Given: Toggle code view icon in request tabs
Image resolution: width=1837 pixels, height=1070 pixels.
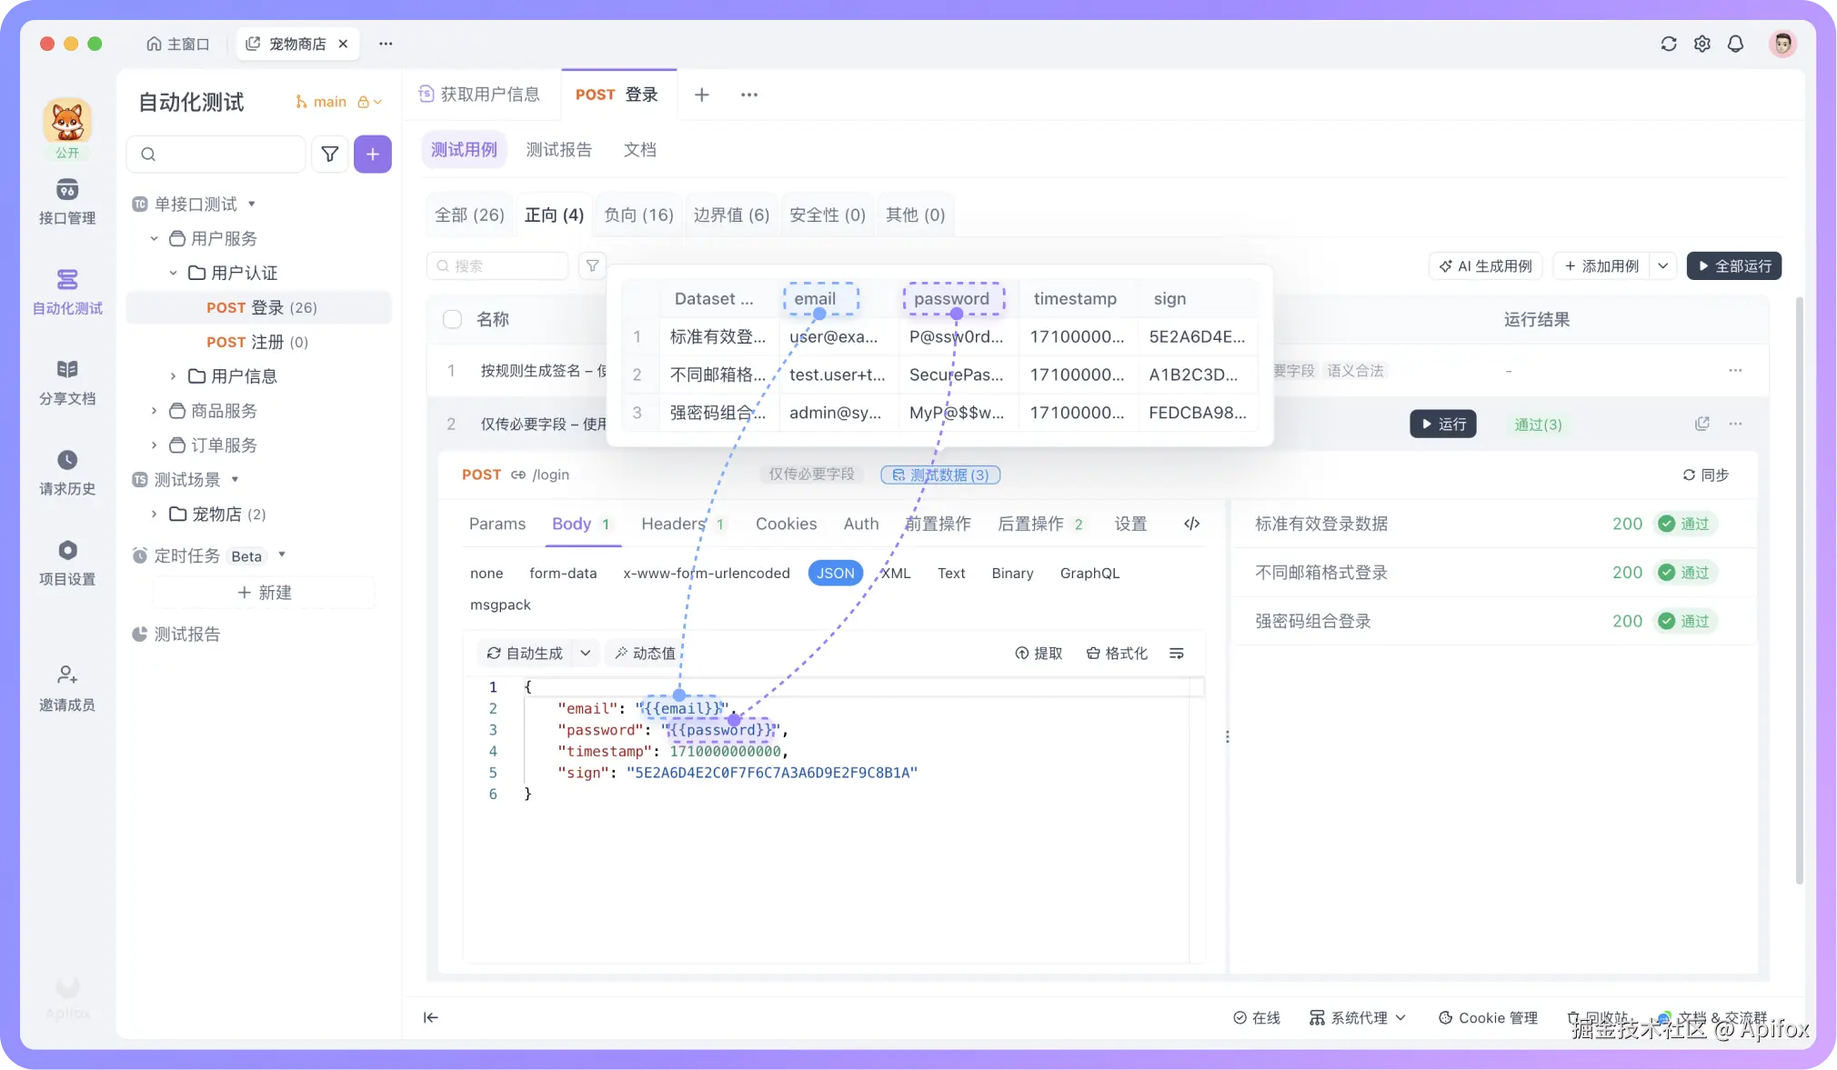Looking at the screenshot, I should click(x=1191, y=524).
